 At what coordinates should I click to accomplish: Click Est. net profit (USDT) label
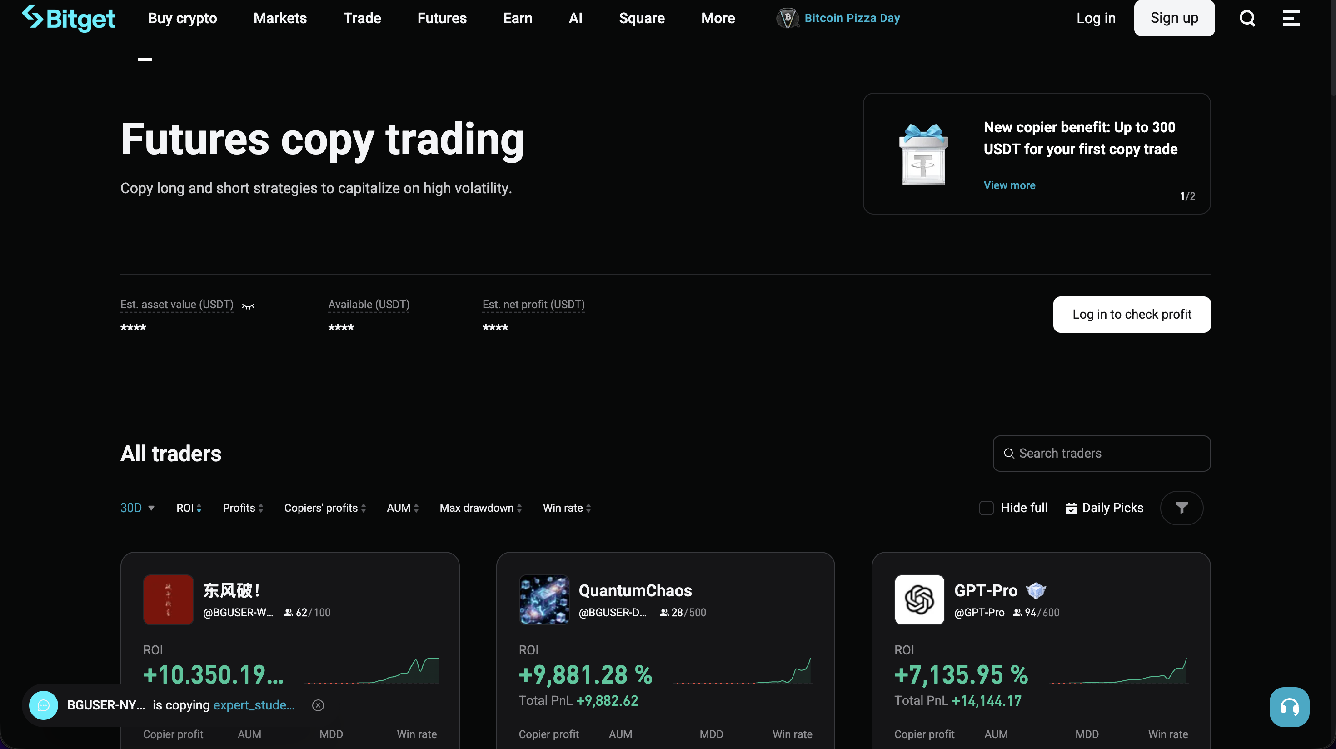click(533, 305)
